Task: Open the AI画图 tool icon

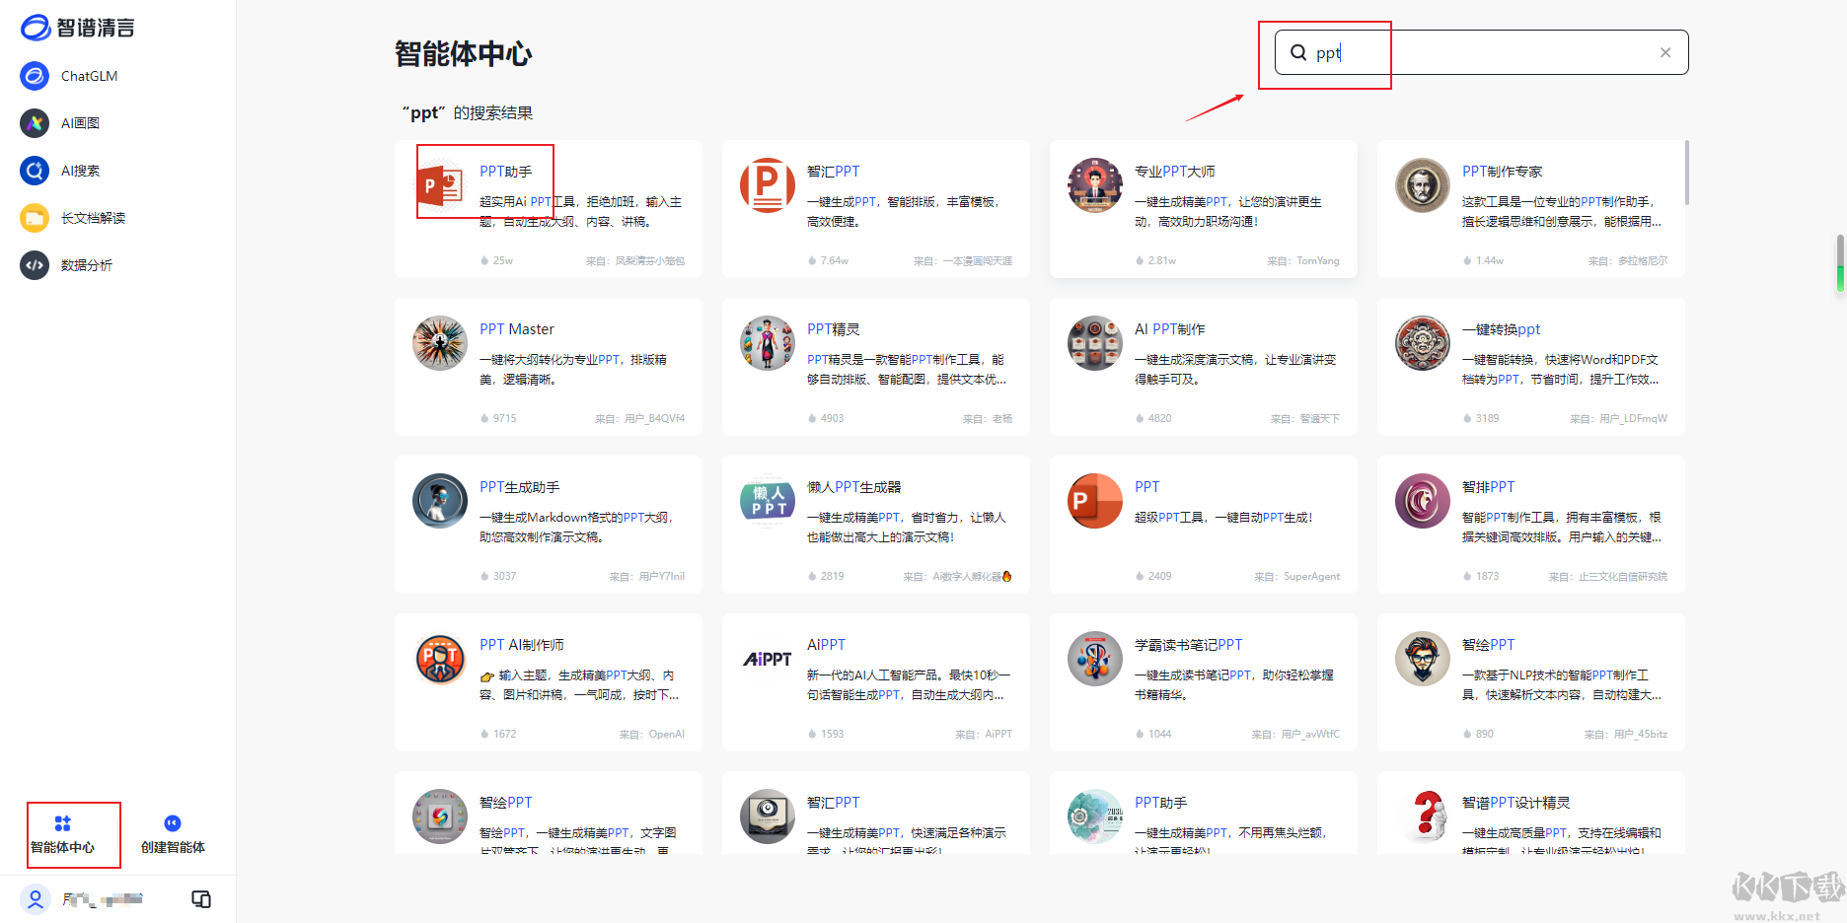Action: pyautogui.click(x=35, y=122)
